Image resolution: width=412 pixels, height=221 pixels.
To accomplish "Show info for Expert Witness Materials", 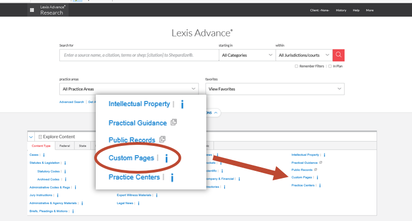I will click(157, 195).
